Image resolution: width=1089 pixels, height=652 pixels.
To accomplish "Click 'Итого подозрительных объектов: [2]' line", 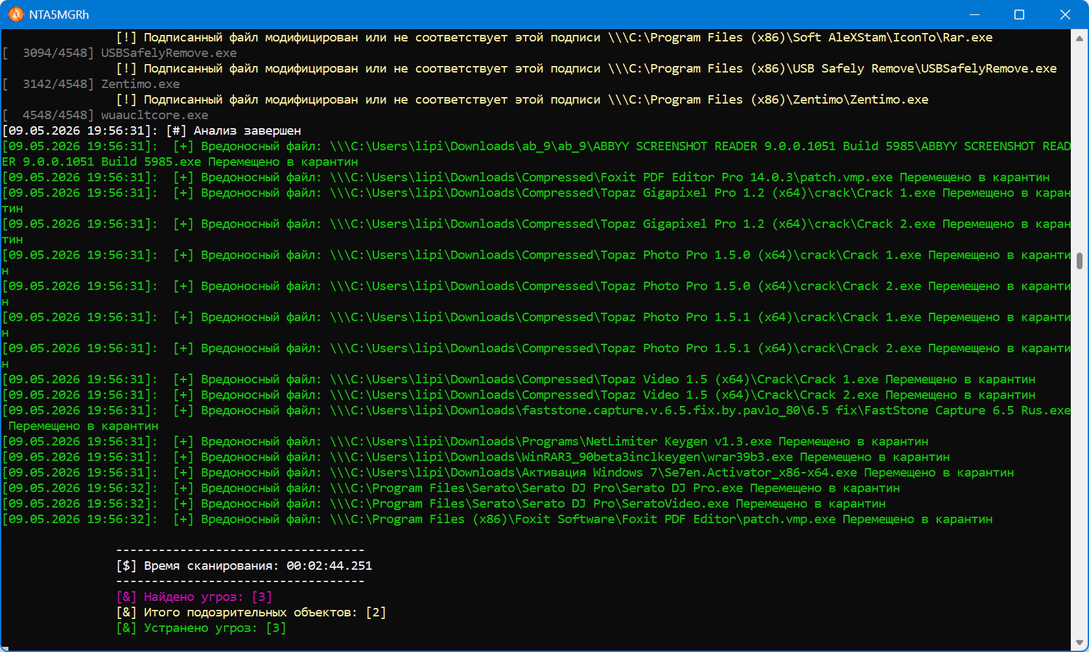I will (252, 613).
